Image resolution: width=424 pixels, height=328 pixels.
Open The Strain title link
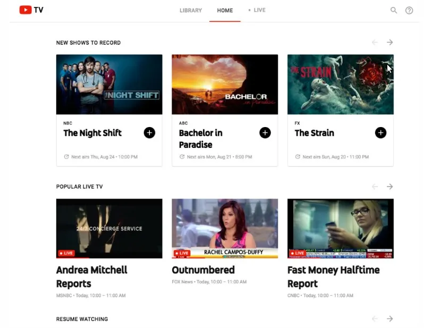pyautogui.click(x=314, y=133)
